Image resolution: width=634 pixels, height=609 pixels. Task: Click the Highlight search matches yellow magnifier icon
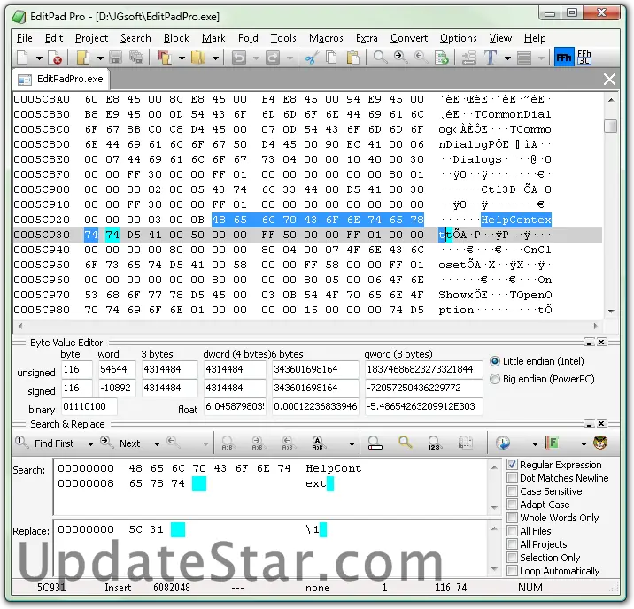click(x=405, y=443)
